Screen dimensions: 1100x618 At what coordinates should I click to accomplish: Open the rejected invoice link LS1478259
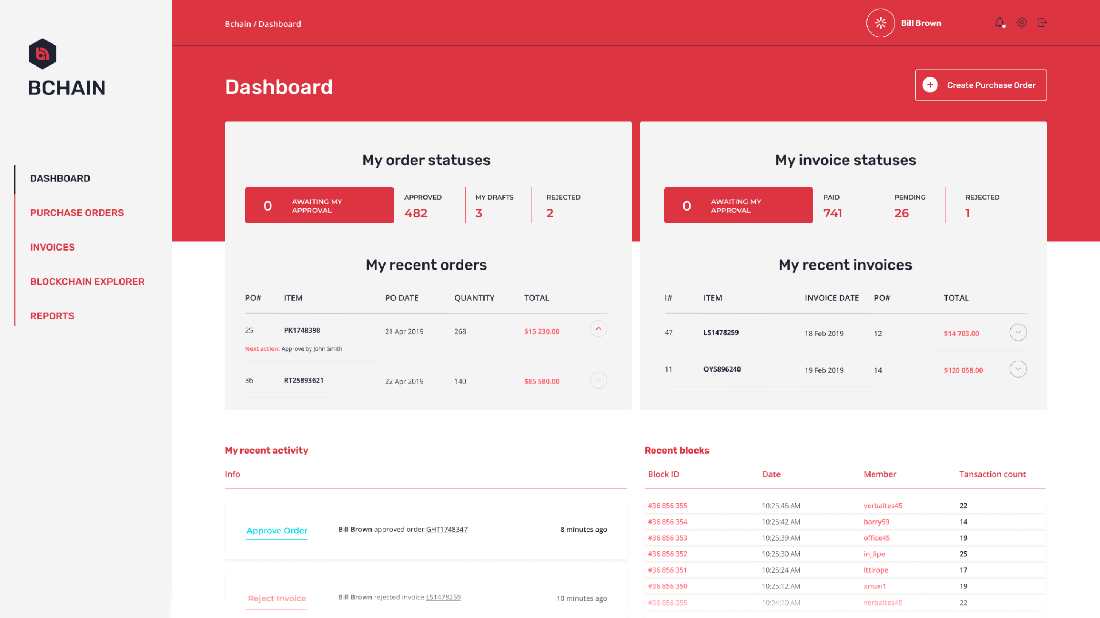point(443,597)
